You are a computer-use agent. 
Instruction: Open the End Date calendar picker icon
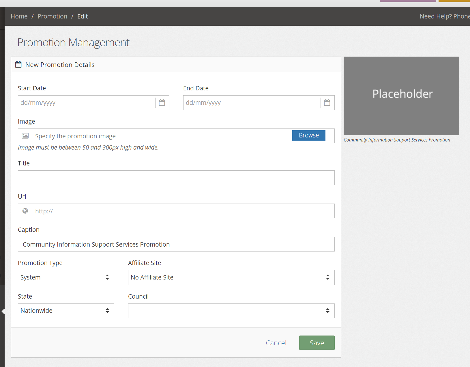point(327,103)
